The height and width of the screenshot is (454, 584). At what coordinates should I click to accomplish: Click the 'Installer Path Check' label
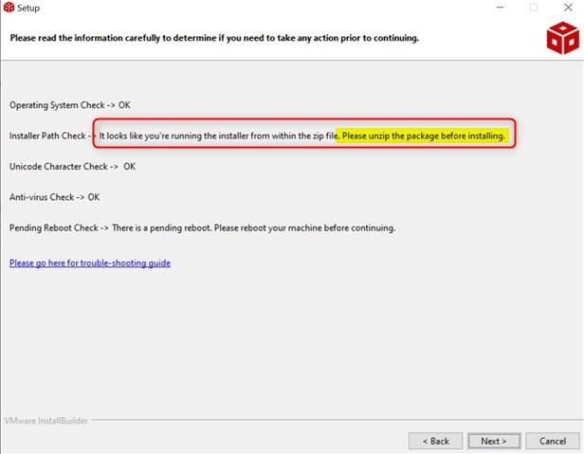click(x=47, y=136)
